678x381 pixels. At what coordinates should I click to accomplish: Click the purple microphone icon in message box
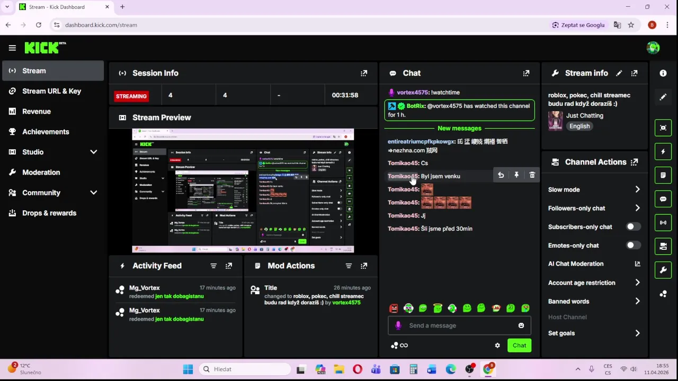398,325
